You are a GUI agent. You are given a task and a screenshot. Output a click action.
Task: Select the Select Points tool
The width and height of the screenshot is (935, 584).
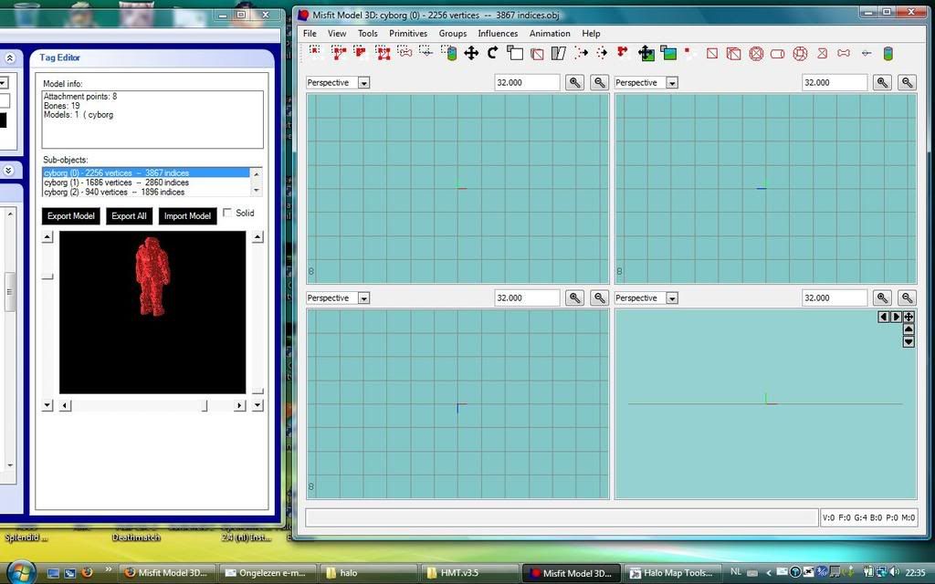[426, 53]
